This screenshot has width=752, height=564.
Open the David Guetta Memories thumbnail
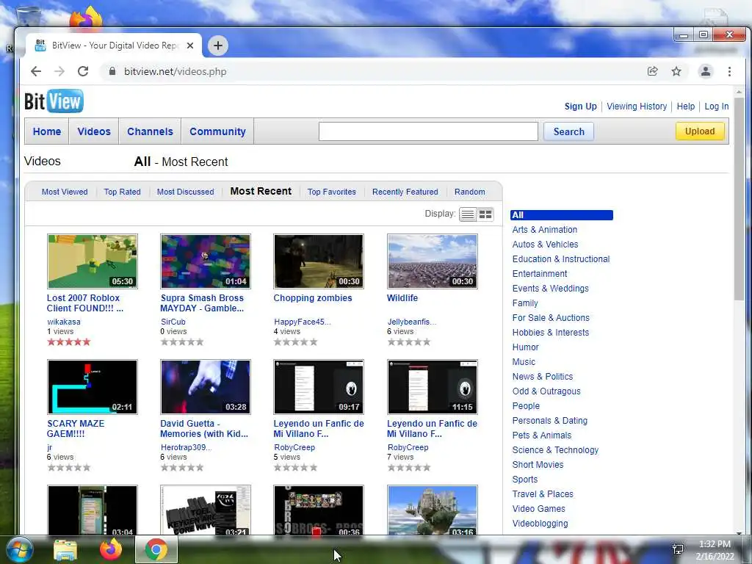tap(206, 387)
